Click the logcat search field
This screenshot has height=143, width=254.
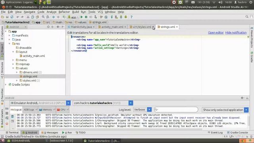(176, 110)
